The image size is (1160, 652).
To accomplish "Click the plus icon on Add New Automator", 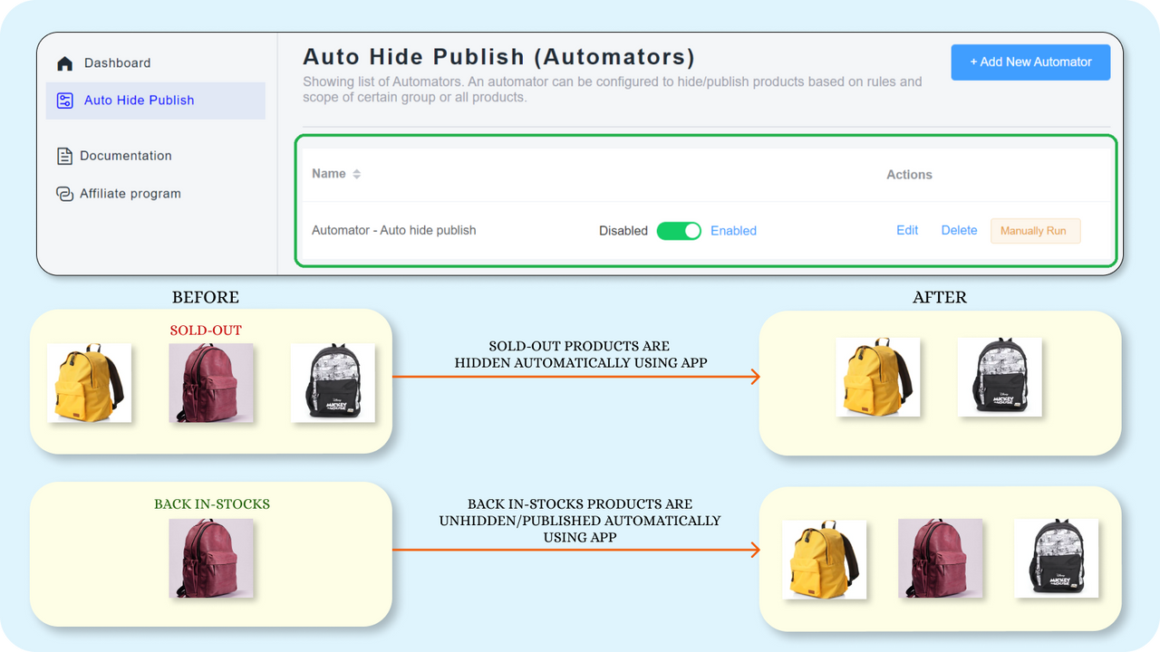I will [974, 62].
